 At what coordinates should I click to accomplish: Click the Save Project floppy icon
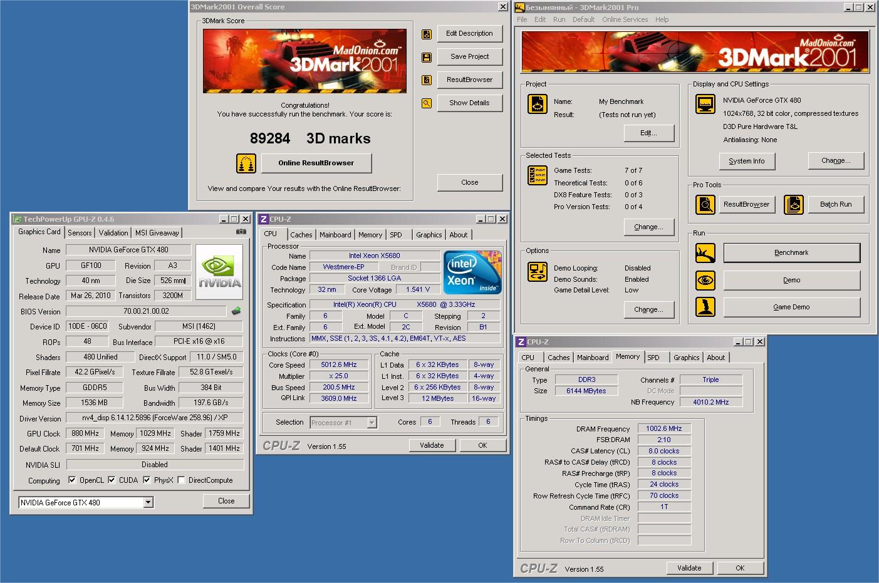click(427, 57)
